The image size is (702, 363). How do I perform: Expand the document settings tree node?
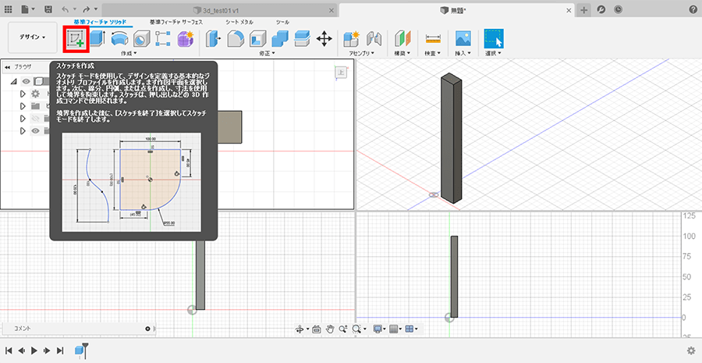(x=23, y=94)
